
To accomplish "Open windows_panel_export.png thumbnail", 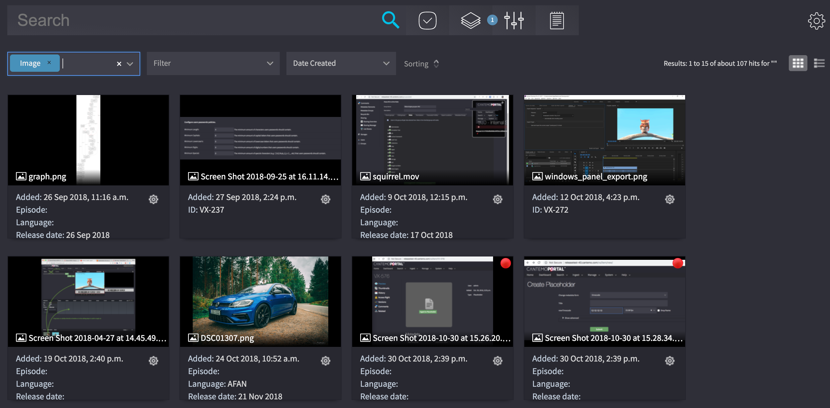I will coord(605,140).
